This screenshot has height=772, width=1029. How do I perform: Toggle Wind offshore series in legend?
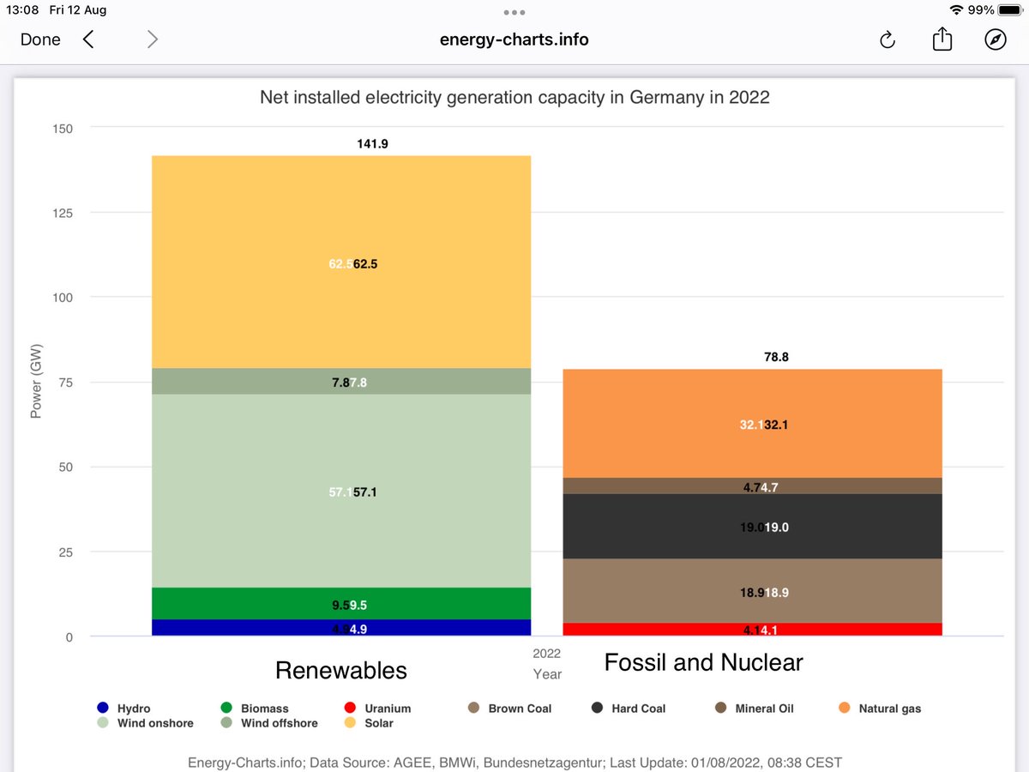point(269,723)
